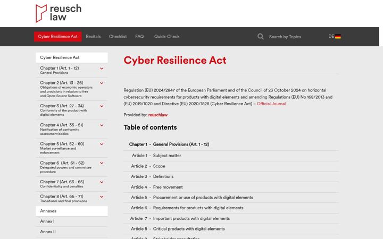Select Chapter 8 (Art. 66 - 71) in sidebar
Screen dimensions: 383x239
pyautogui.click(x=62, y=197)
